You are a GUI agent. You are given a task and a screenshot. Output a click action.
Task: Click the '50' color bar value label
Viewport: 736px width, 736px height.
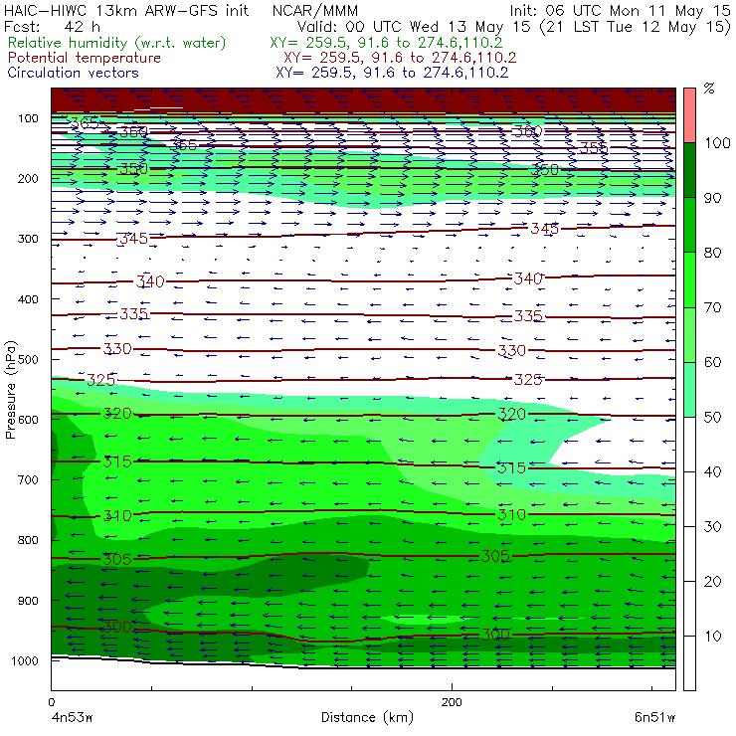pyautogui.click(x=712, y=417)
